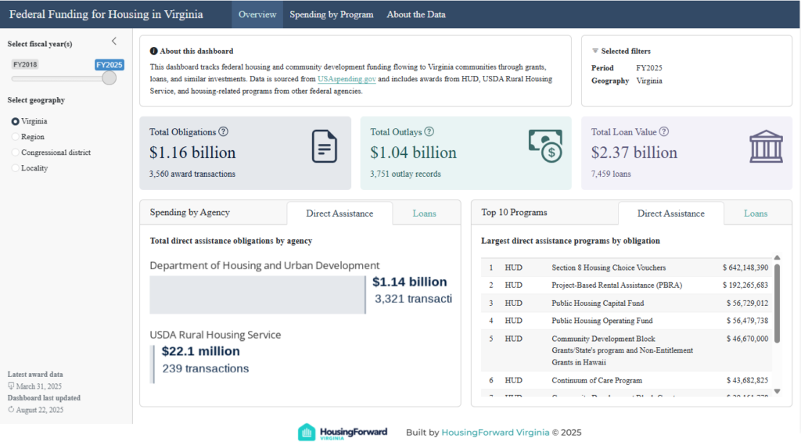Select Congressional district radio option

pos(16,153)
